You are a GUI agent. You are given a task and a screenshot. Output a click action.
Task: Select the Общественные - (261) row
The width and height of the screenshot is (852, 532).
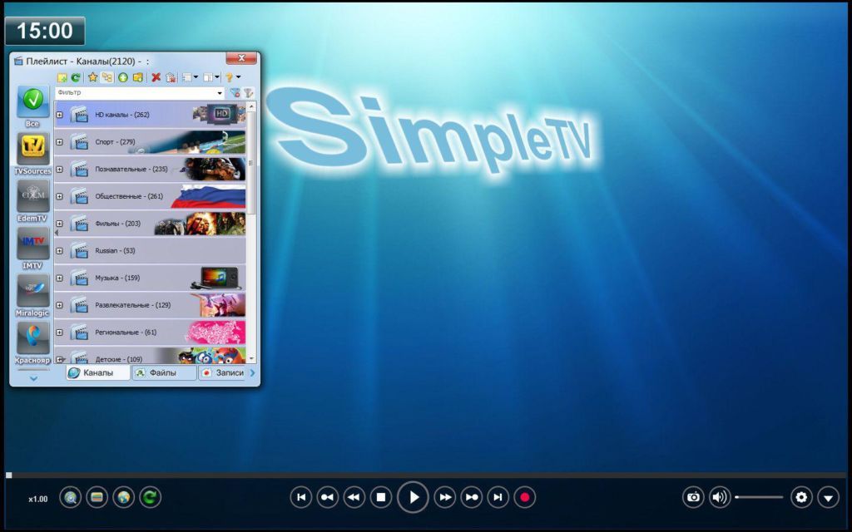(x=151, y=196)
